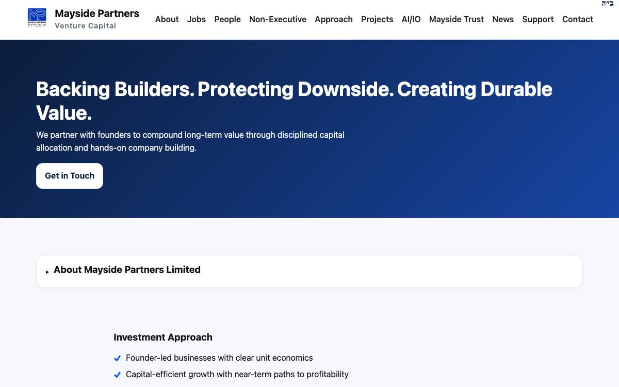Click the Mayside Partners MP logo icon
The image size is (619, 387).
click(37, 18)
